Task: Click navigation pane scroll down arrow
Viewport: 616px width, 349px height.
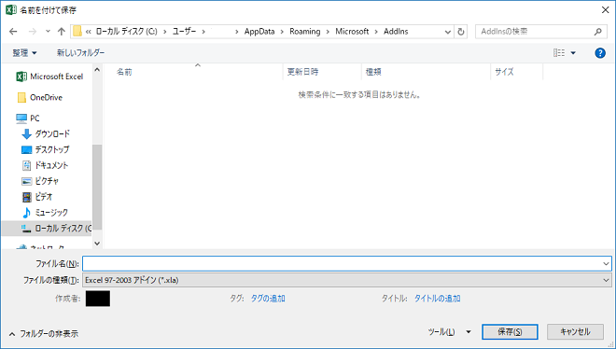Action: pos(97,244)
